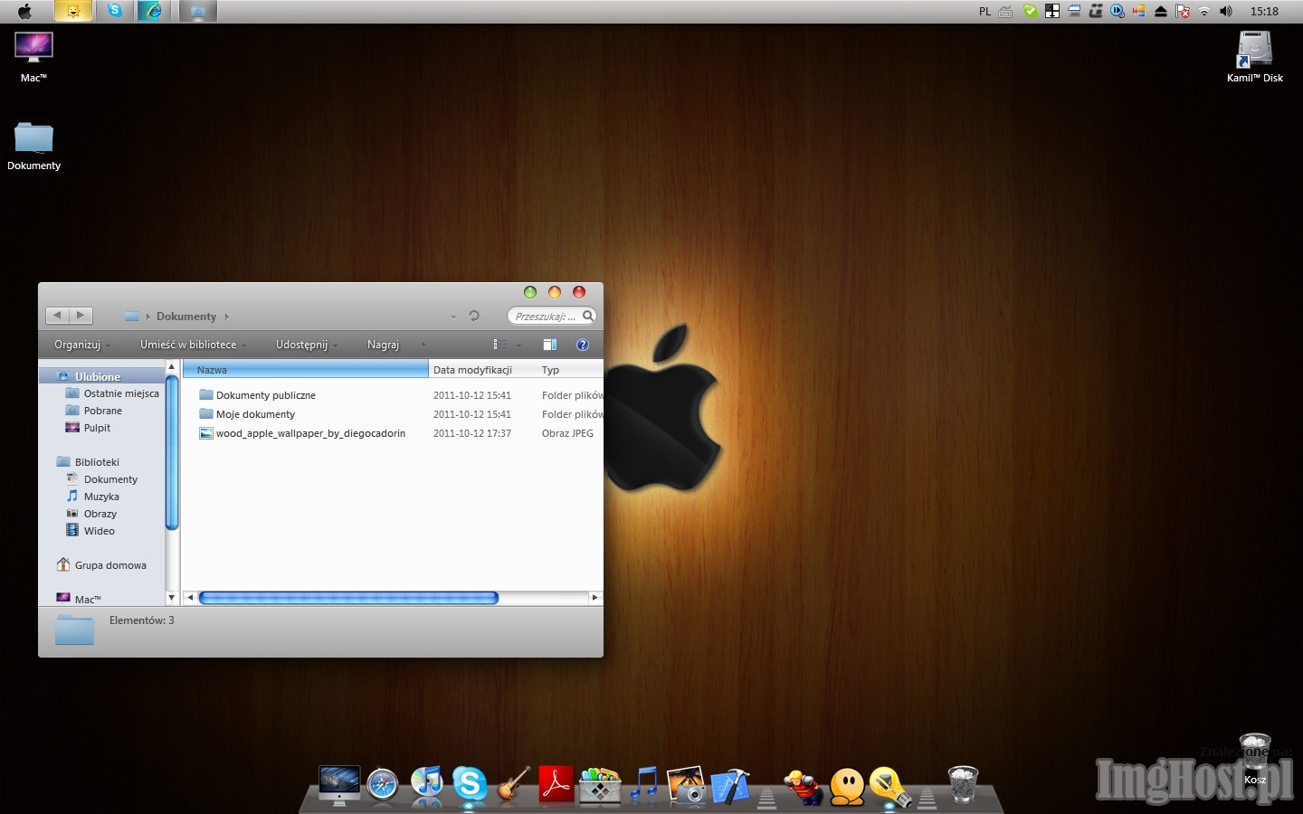This screenshot has width=1303, height=814.
Task: Go forward with the right navigation arrow
Action: pos(81,316)
